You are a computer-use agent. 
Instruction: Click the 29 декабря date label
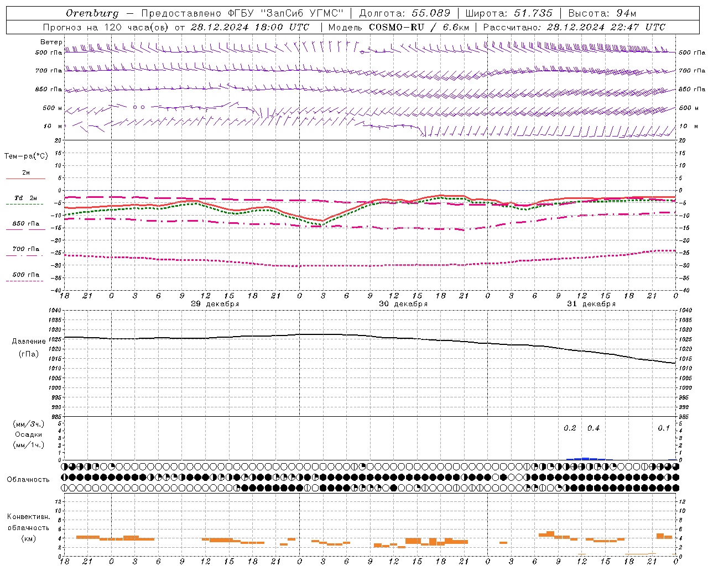pyautogui.click(x=215, y=304)
